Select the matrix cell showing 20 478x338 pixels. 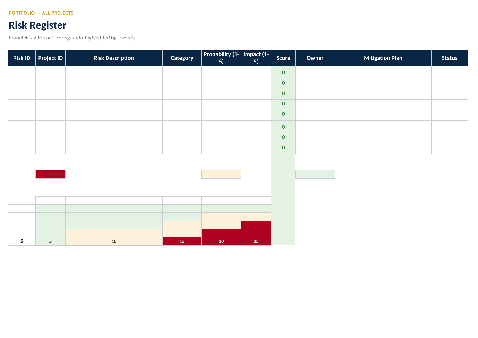pyautogui.click(x=221, y=241)
